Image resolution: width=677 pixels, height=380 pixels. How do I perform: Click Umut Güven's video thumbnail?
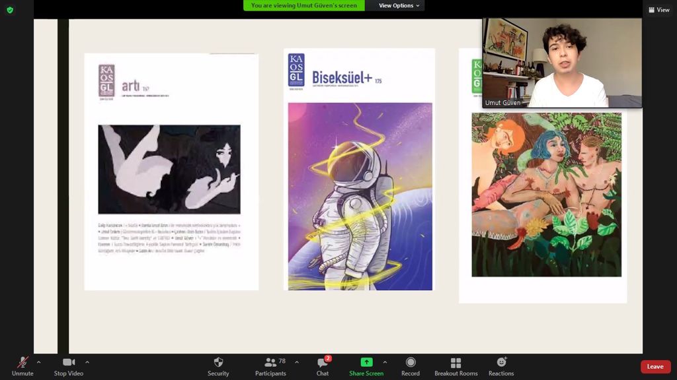[562, 63]
